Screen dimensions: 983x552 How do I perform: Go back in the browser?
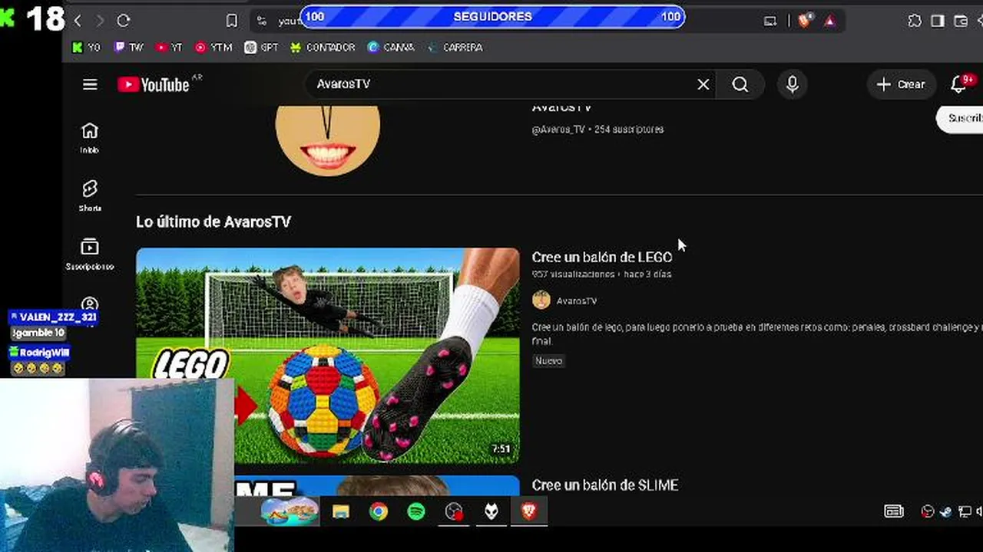[x=78, y=21]
